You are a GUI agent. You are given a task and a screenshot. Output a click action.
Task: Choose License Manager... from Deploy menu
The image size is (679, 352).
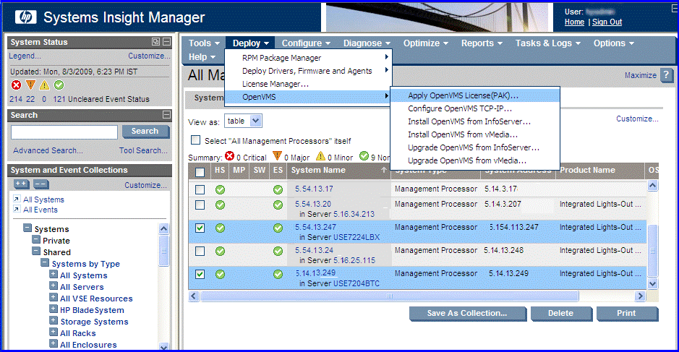pyautogui.click(x=308, y=84)
